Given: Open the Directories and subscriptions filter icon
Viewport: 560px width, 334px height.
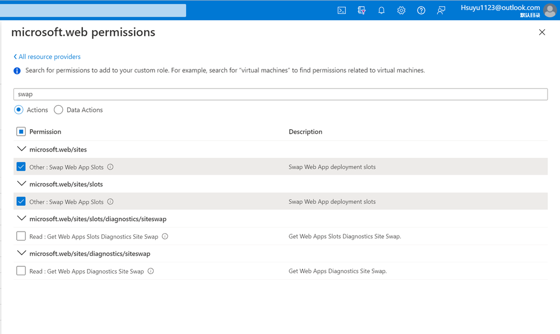Looking at the screenshot, I should (362, 10).
